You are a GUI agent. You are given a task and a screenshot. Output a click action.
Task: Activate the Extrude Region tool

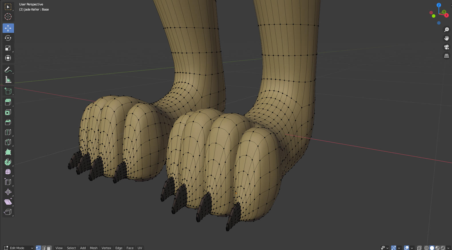click(8, 102)
